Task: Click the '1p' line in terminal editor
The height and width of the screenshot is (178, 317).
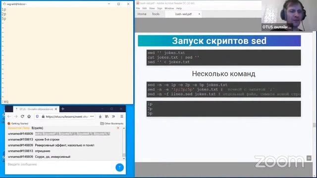Action: tap(4, 9)
